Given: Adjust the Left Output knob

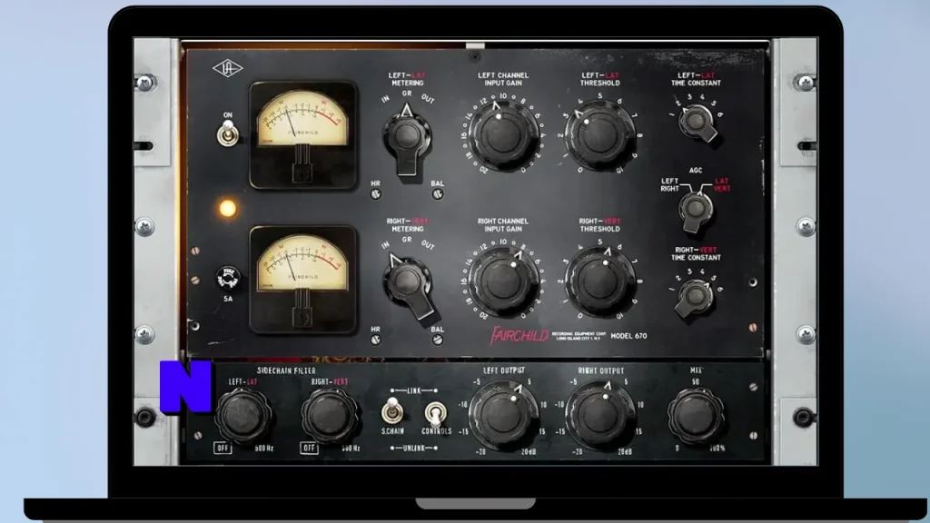Looking at the screenshot, I should coord(503,415).
